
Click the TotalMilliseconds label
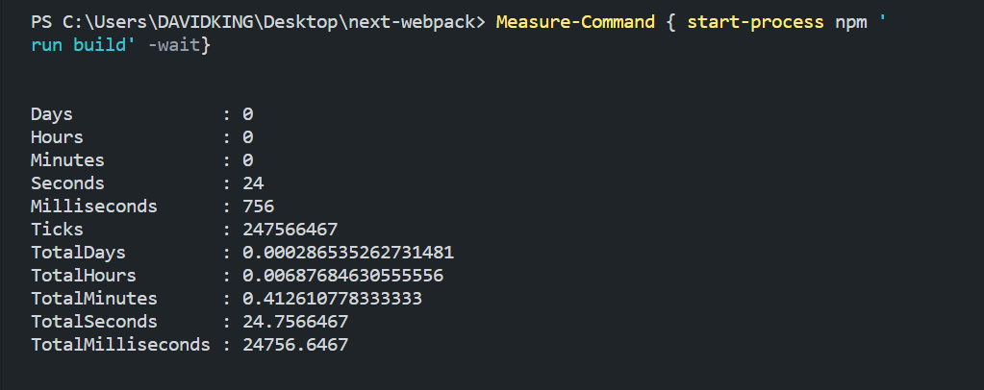(120, 344)
